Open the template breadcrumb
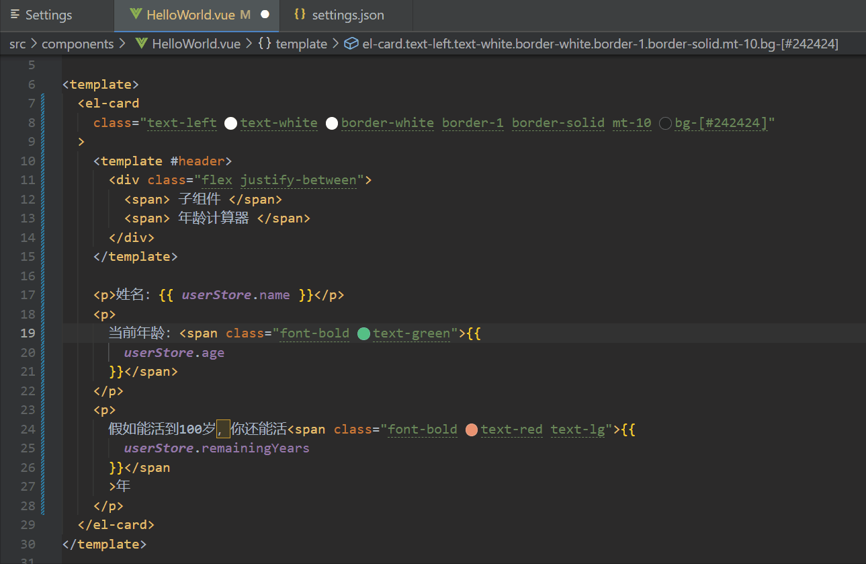 point(301,44)
